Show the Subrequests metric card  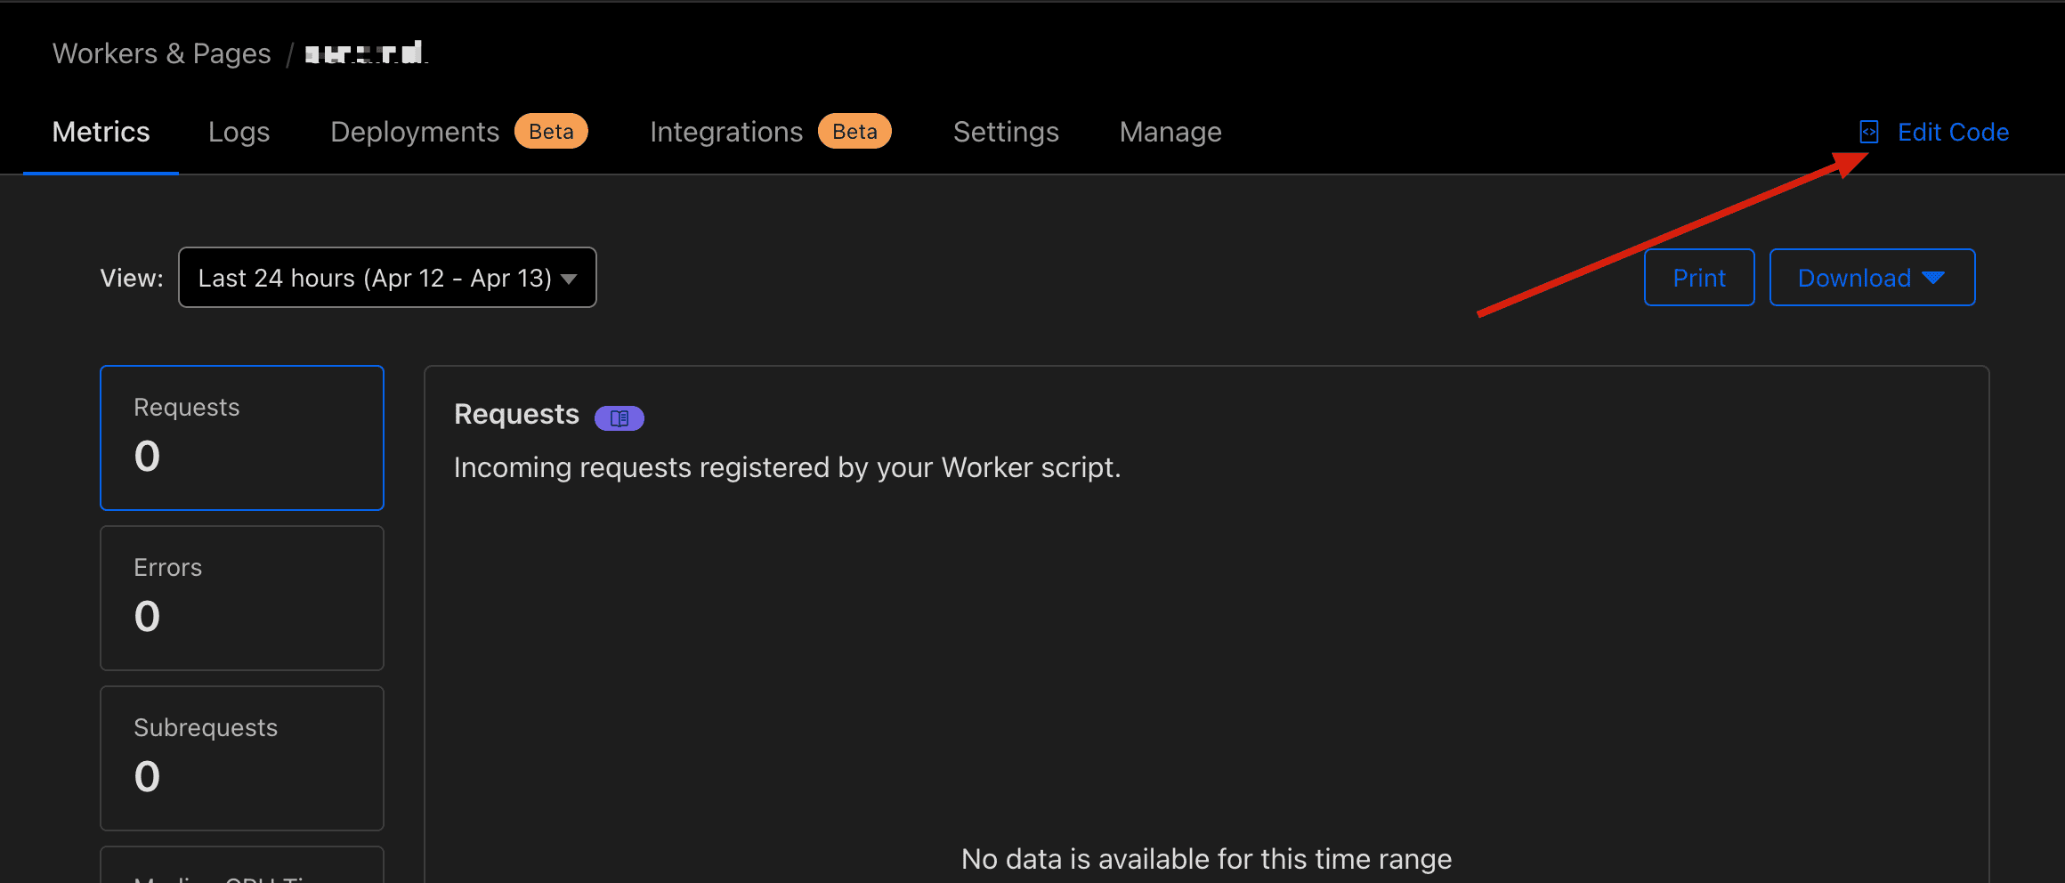coord(242,757)
